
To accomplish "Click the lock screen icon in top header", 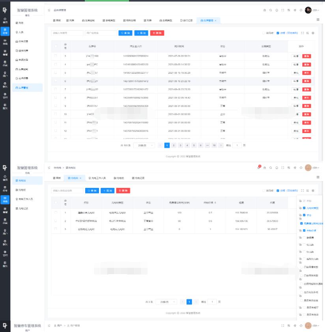I will click(x=264, y=10).
